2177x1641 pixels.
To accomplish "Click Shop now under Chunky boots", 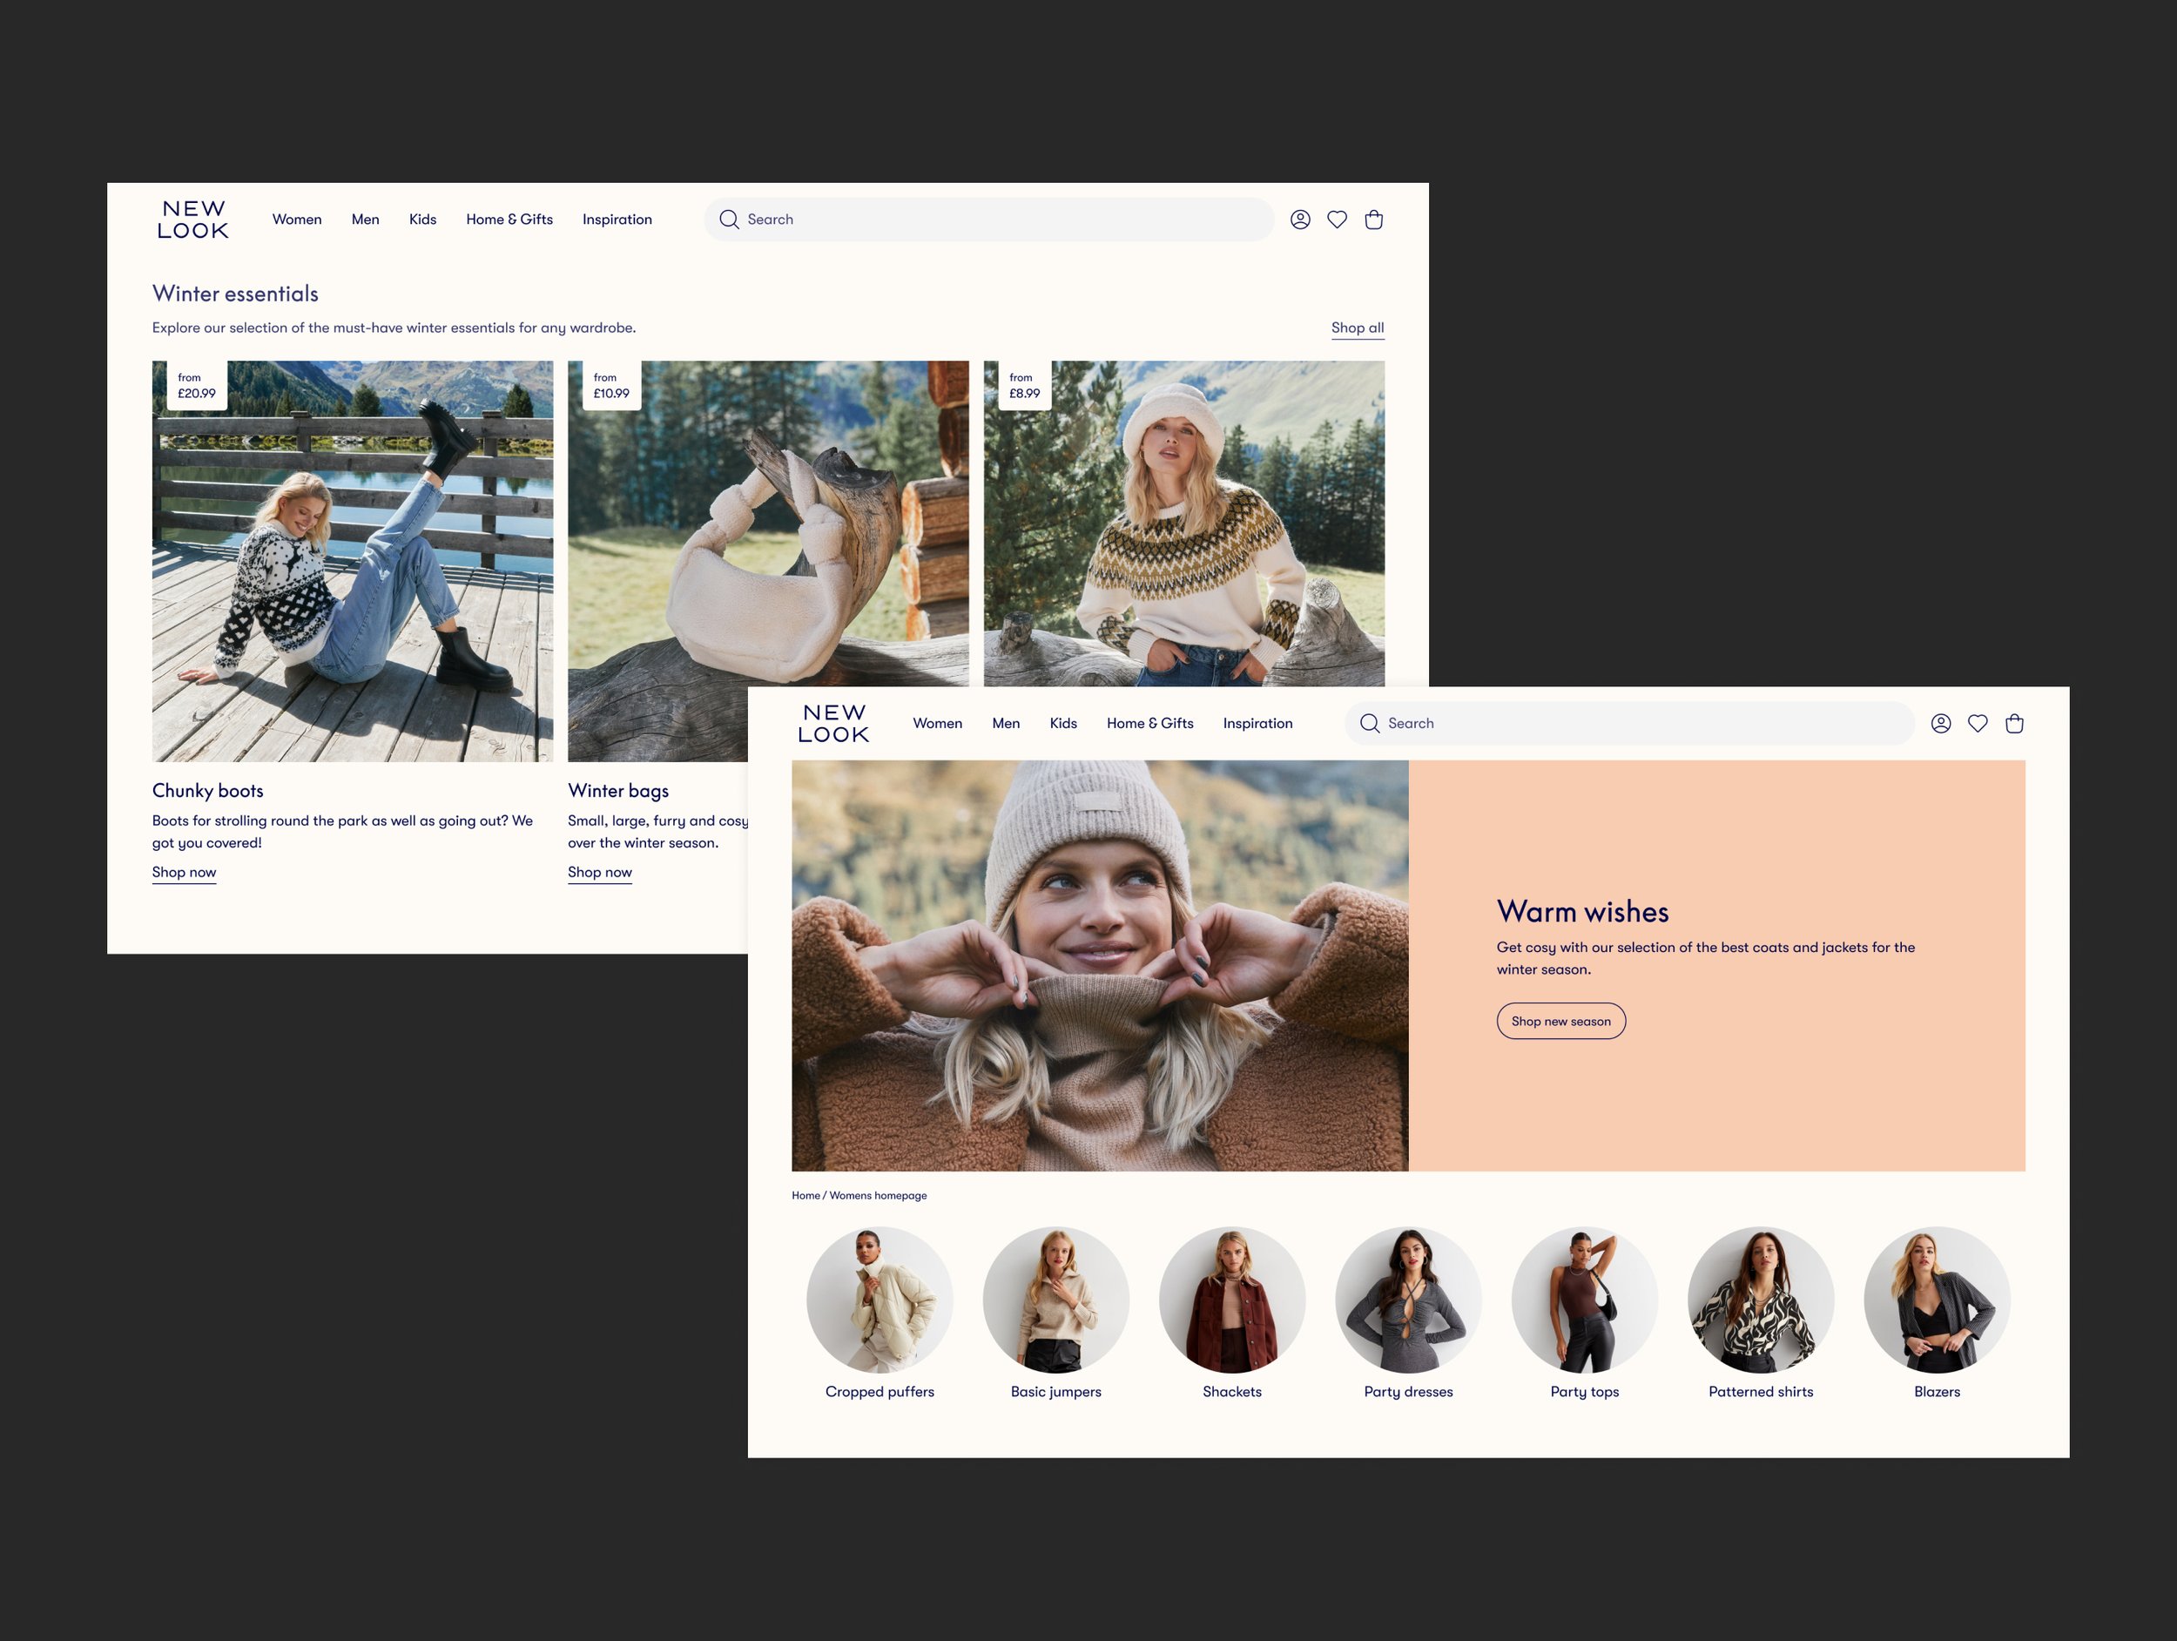I will pos(184,872).
